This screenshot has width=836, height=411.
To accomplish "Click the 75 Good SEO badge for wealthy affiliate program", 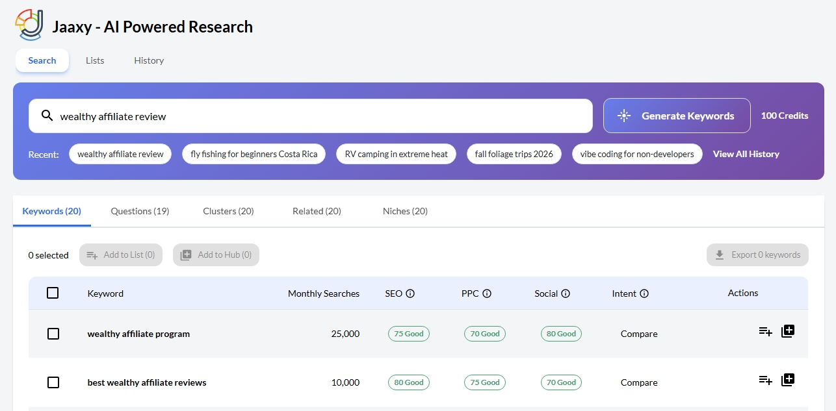I will click(x=409, y=334).
